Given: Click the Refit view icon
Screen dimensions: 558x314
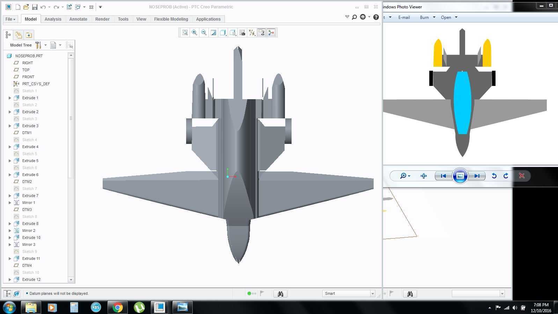Looking at the screenshot, I should [185, 32].
